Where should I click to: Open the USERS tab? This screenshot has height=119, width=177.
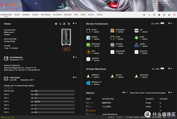point(35,15)
